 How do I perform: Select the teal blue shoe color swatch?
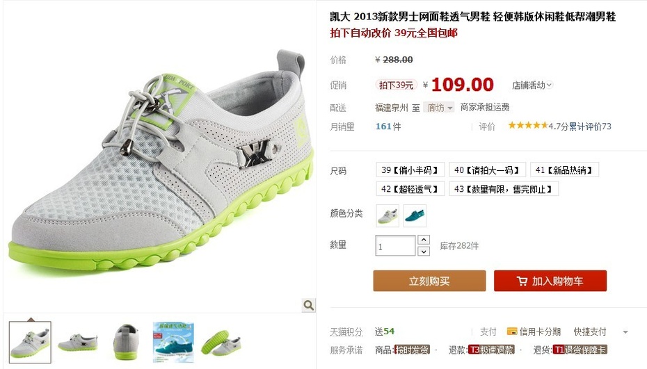point(415,215)
